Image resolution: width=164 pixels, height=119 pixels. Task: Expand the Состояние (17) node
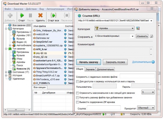click(6, 72)
